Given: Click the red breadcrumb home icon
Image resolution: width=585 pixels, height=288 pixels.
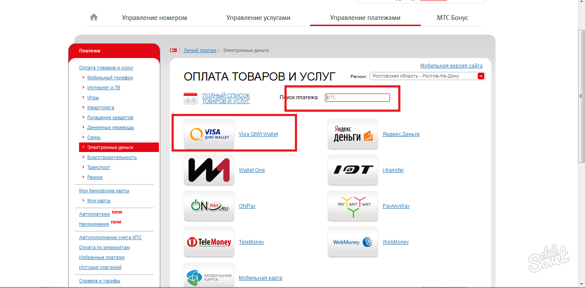Looking at the screenshot, I should tap(173, 51).
